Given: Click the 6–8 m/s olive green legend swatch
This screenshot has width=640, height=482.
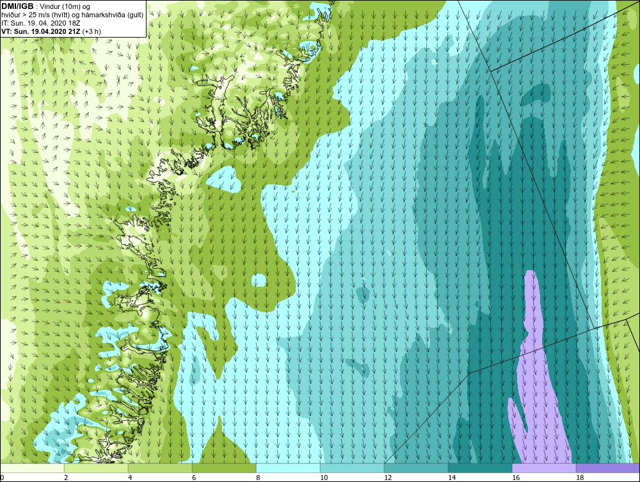Looking at the screenshot, I should pyautogui.click(x=225, y=468).
